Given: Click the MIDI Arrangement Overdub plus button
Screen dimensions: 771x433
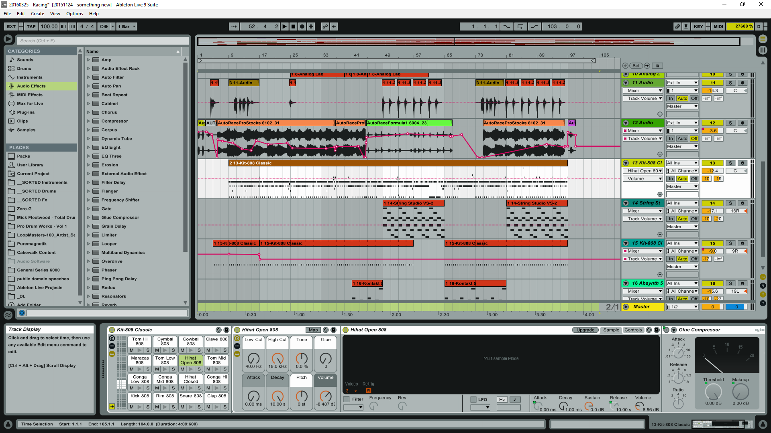Looking at the screenshot, I should [311, 26].
